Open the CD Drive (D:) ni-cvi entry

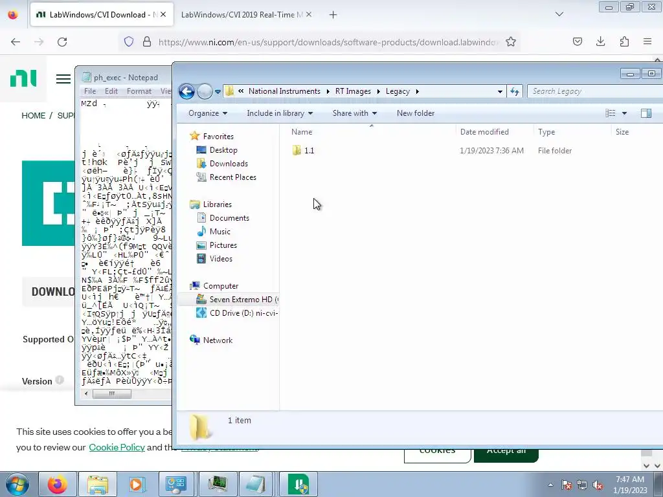[x=237, y=313]
